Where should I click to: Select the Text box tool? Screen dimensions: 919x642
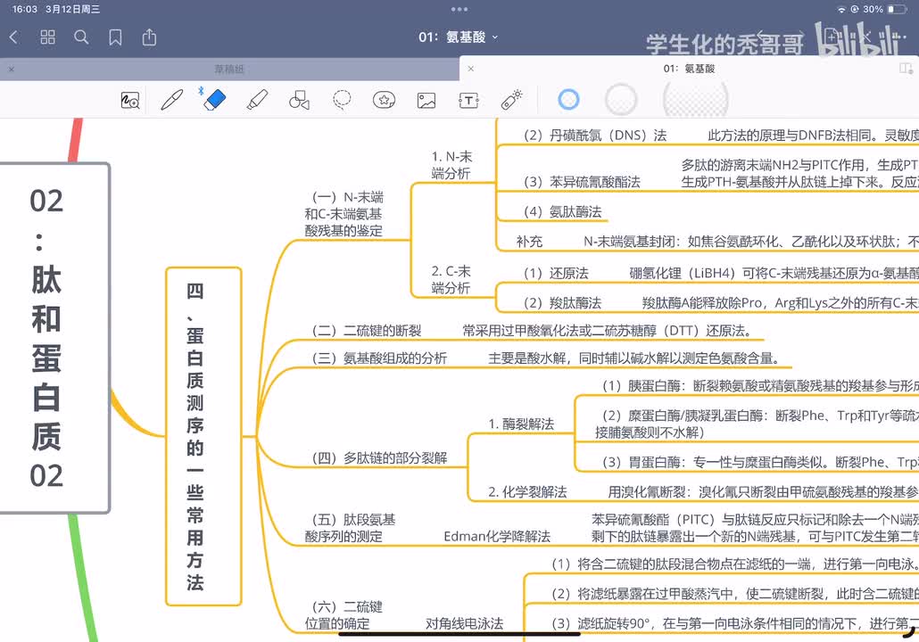(x=469, y=101)
